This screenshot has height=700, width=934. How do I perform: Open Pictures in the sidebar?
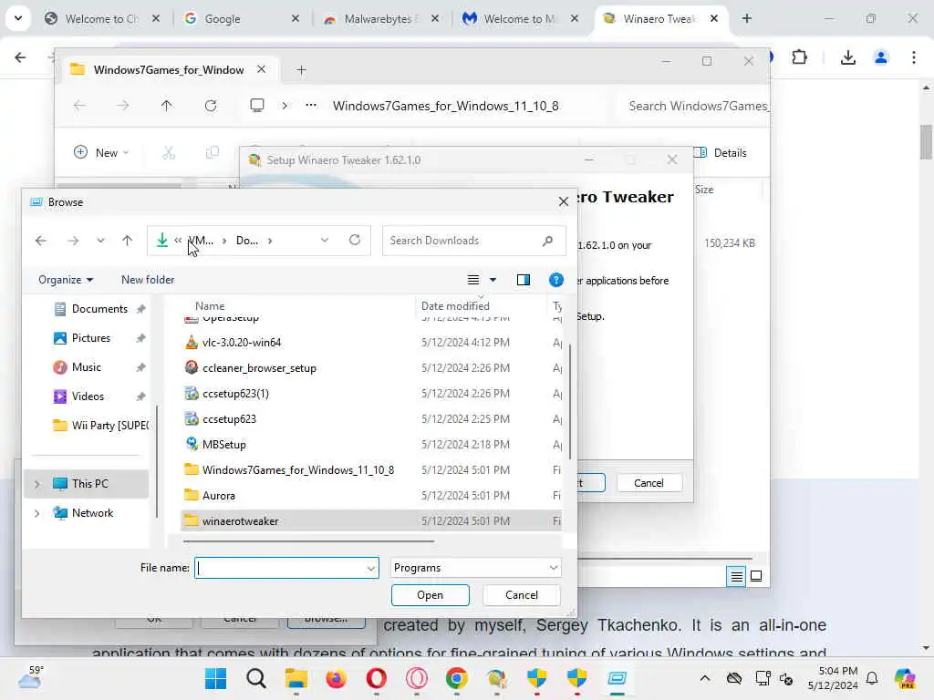pyautogui.click(x=90, y=338)
